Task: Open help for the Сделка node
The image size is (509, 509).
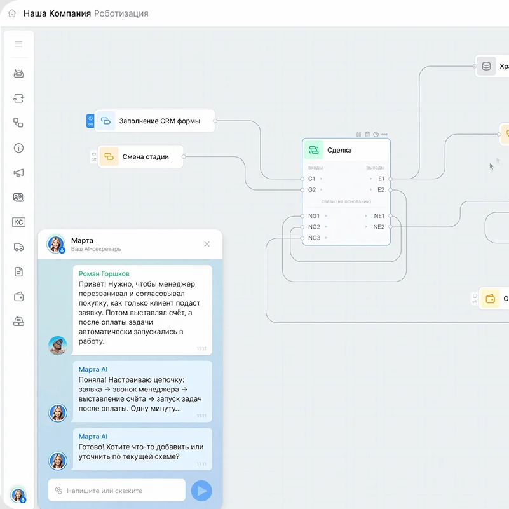Action: coord(376,135)
